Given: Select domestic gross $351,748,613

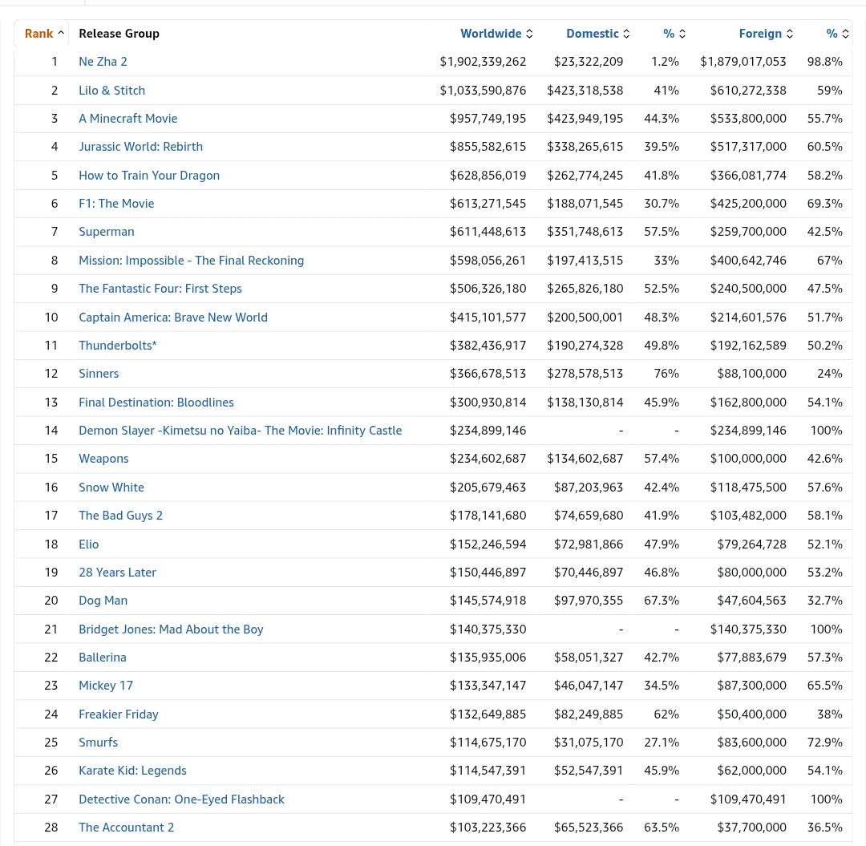Looking at the screenshot, I should (x=585, y=232).
